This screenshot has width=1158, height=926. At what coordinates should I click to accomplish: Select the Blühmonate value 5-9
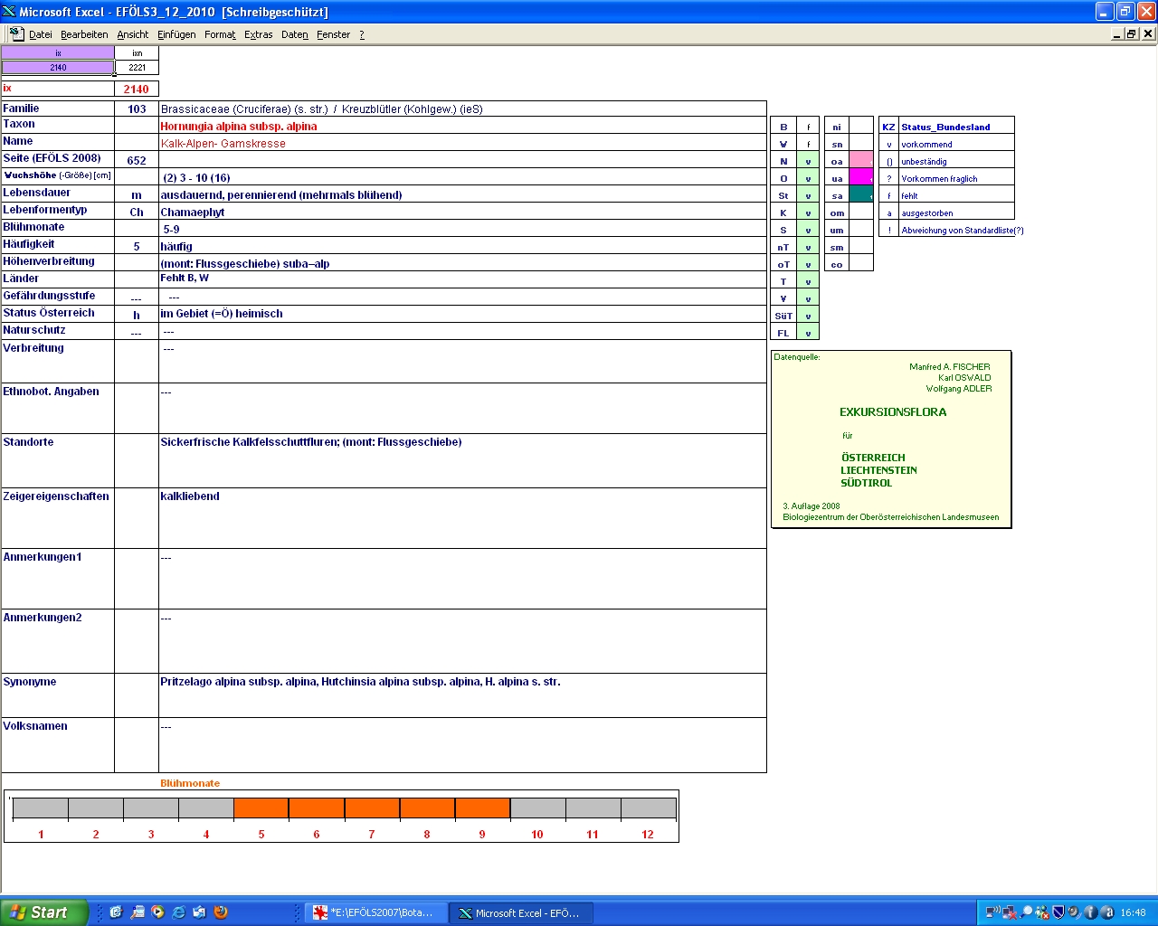click(x=171, y=229)
